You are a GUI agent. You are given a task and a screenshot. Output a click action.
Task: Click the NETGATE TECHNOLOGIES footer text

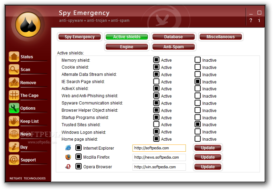[28, 178]
